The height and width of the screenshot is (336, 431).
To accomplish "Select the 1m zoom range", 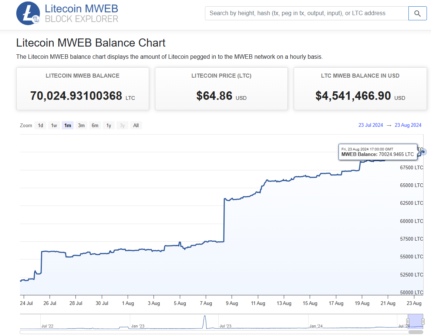I will pos(68,126).
